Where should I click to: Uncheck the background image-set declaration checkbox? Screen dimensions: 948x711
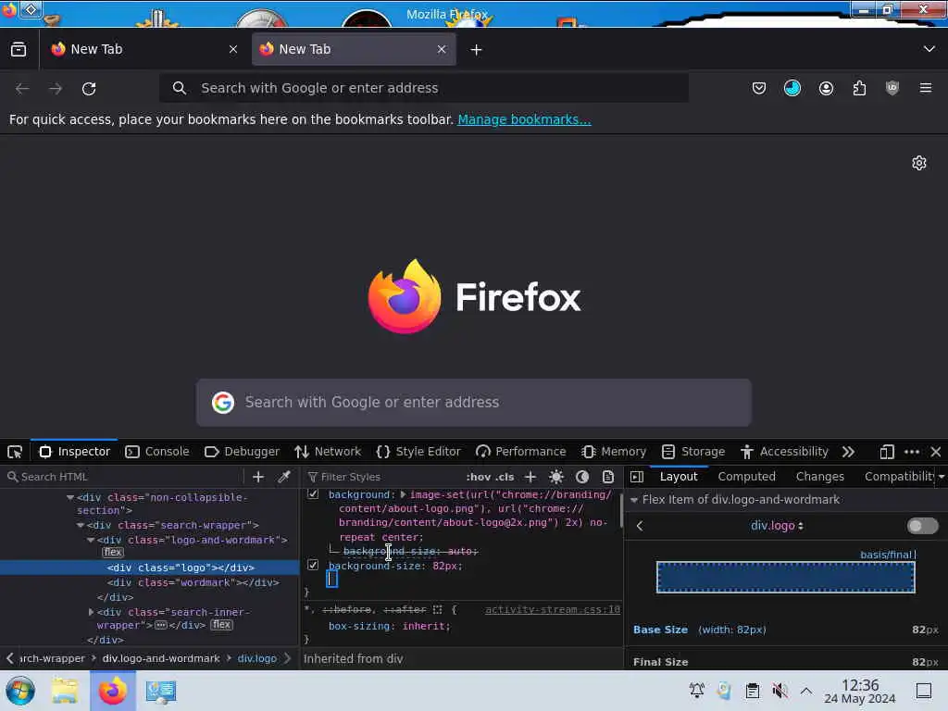point(313,494)
